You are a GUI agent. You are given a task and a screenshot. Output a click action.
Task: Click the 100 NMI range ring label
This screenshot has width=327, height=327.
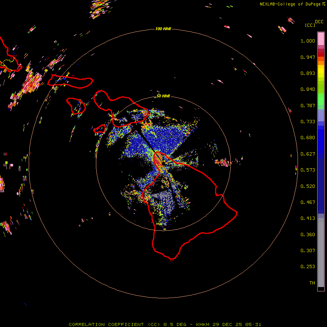(x=163, y=29)
